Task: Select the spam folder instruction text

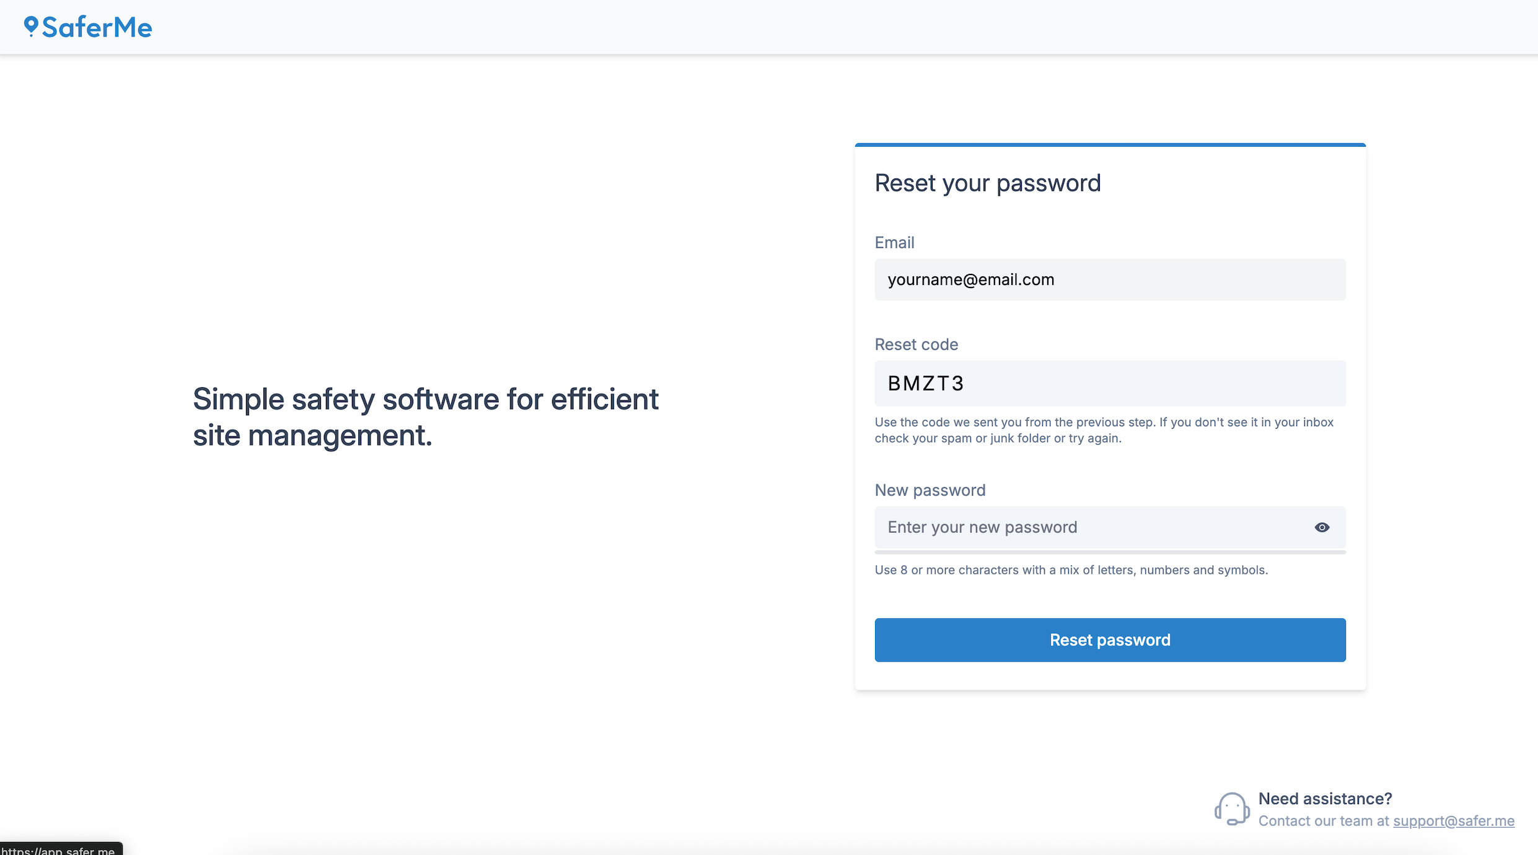Action: click(x=1103, y=430)
